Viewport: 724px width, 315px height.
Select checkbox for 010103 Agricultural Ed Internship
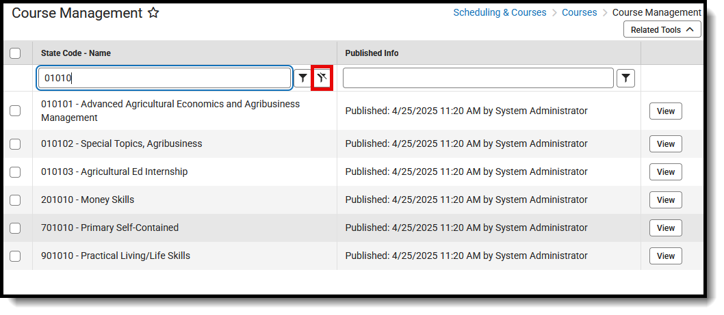tap(15, 172)
